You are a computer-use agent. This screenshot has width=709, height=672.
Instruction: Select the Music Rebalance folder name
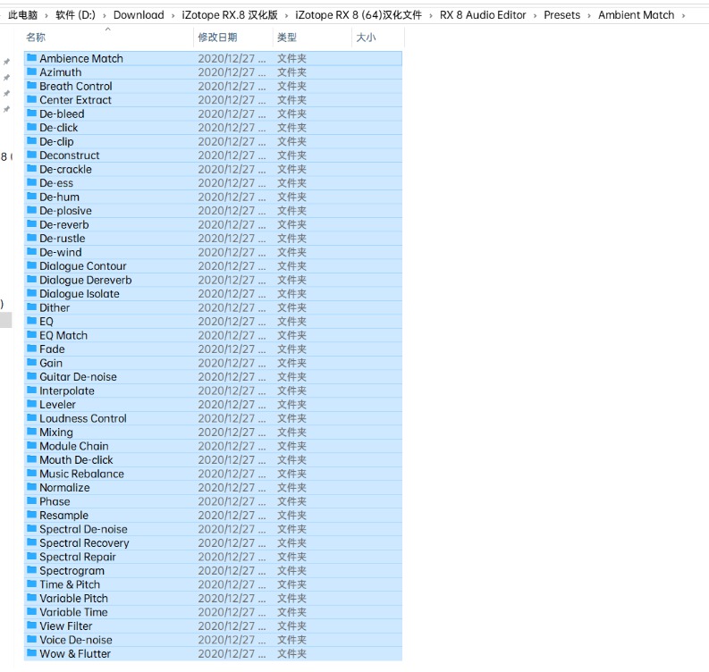pos(82,474)
